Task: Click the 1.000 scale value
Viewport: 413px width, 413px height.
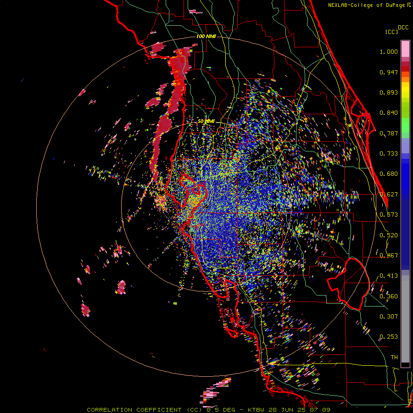Action: pyautogui.click(x=389, y=51)
